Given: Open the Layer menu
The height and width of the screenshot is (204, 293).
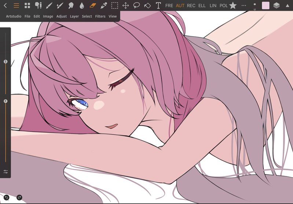Looking at the screenshot, I should pos(74,16).
